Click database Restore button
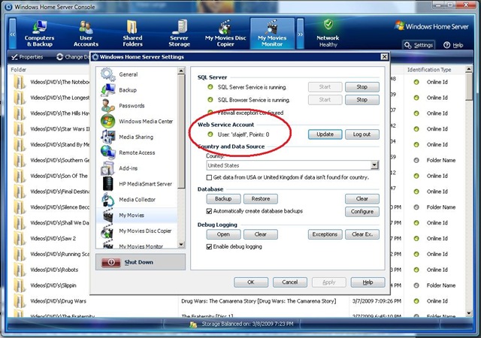 (x=261, y=199)
